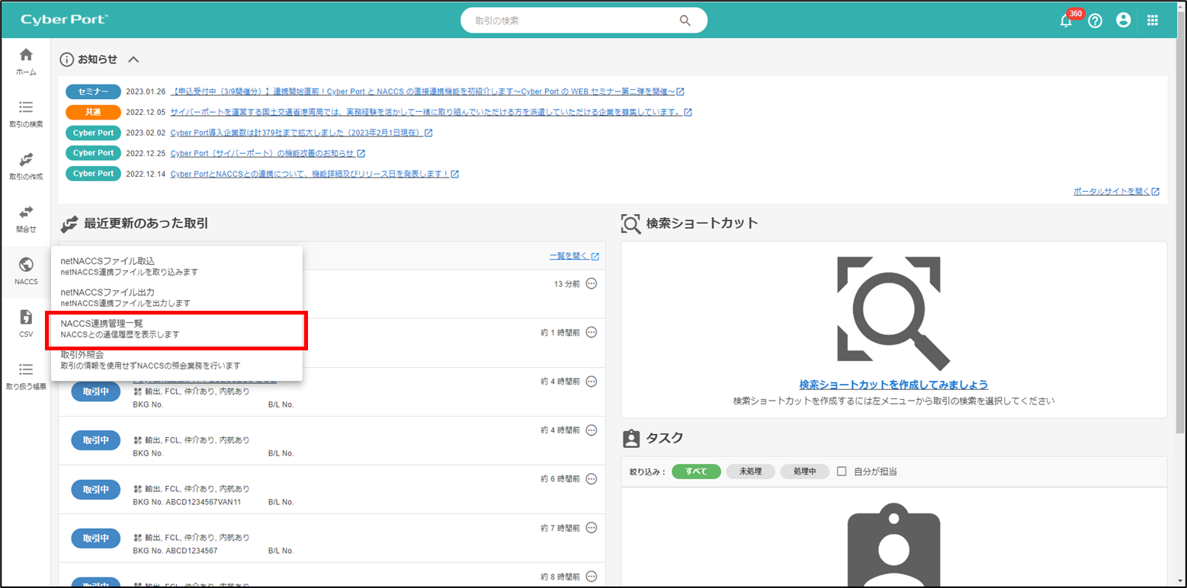The width and height of the screenshot is (1187, 588).
Task: Open 取引の検索 in the sidebar
Action: [26, 113]
